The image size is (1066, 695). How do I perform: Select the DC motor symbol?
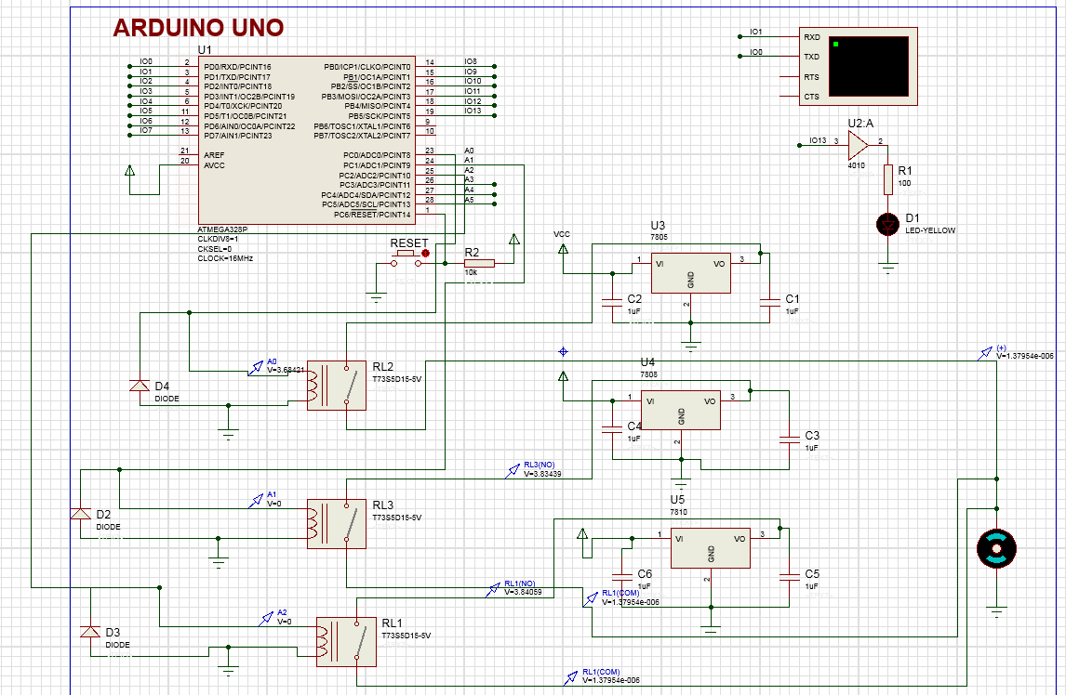tap(996, 547)
